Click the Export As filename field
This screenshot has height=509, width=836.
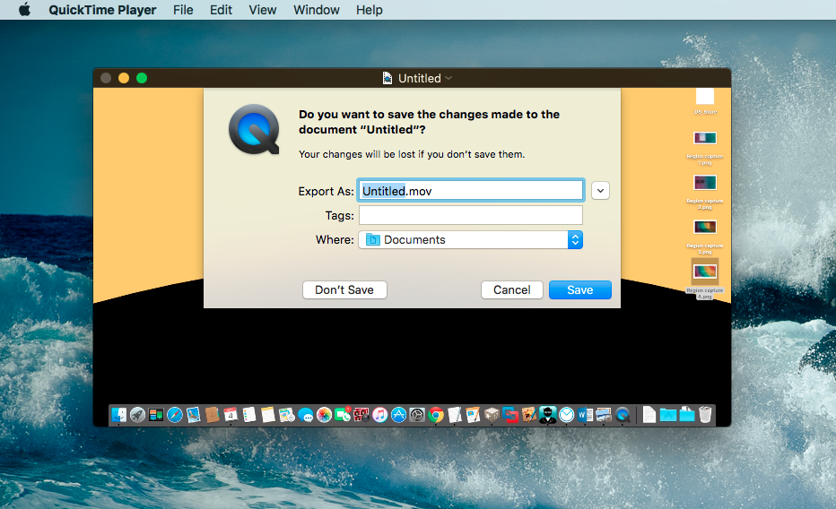[x=471, y=191]
